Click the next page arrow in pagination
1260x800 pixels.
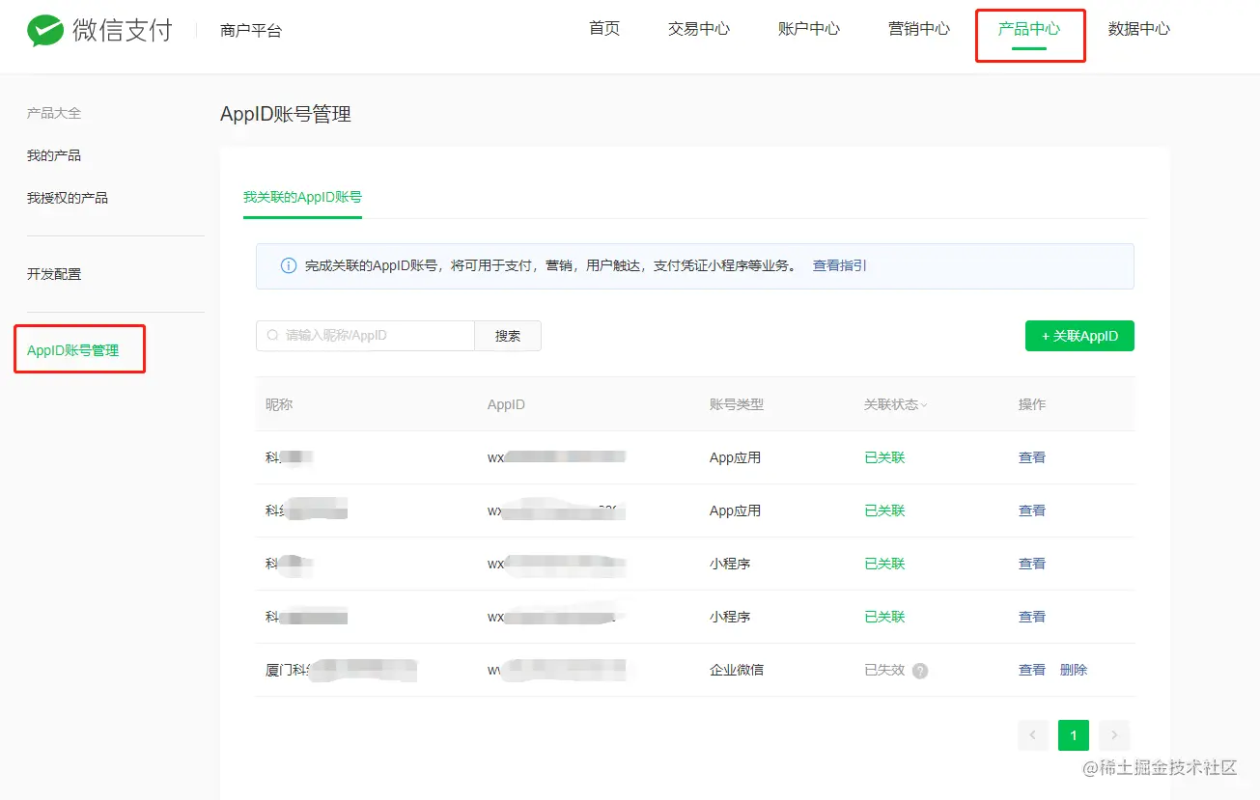click(x=1114, y=734)
